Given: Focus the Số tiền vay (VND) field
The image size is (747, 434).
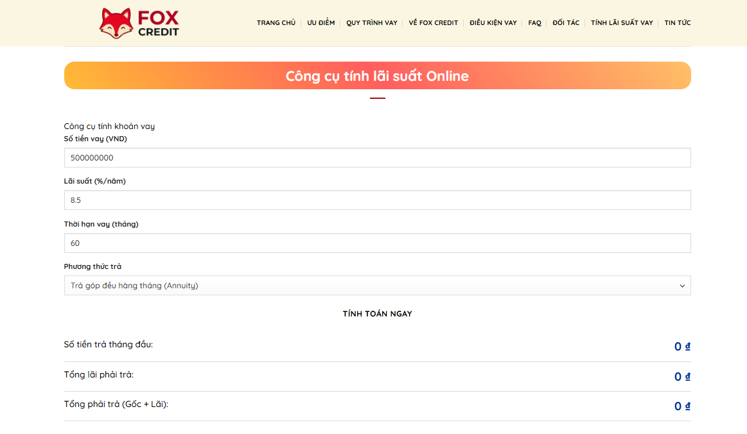Looking at the screenshot, I should pyautogui.click(x=377, y=158).
